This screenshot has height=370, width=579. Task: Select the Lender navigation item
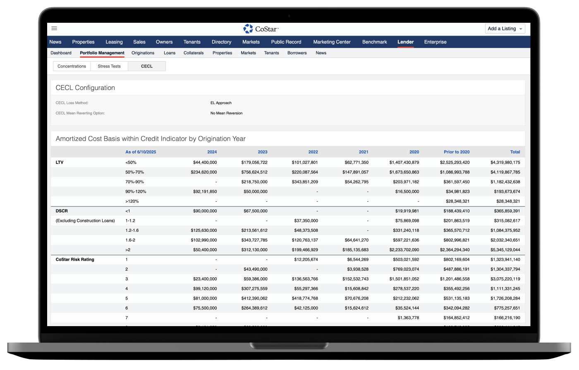click(x=405, y=42)
